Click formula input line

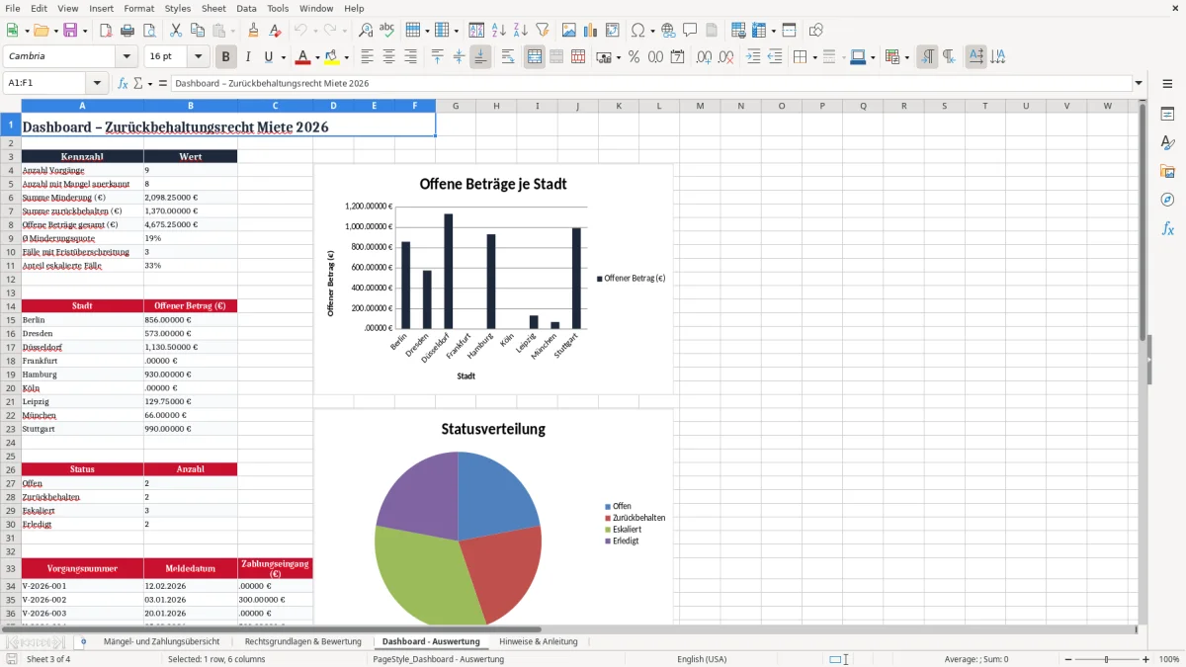pos(651,84)
